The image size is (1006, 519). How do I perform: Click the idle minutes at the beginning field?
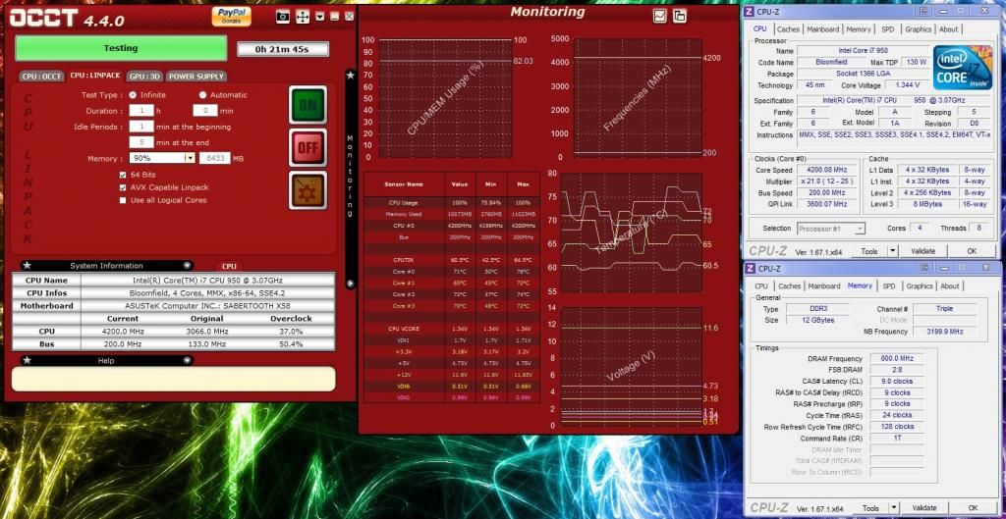click(141, 127)
